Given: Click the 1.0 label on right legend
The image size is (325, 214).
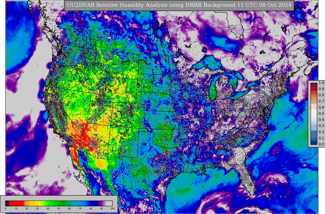Looking at the screenshot, I should (321, 83).
